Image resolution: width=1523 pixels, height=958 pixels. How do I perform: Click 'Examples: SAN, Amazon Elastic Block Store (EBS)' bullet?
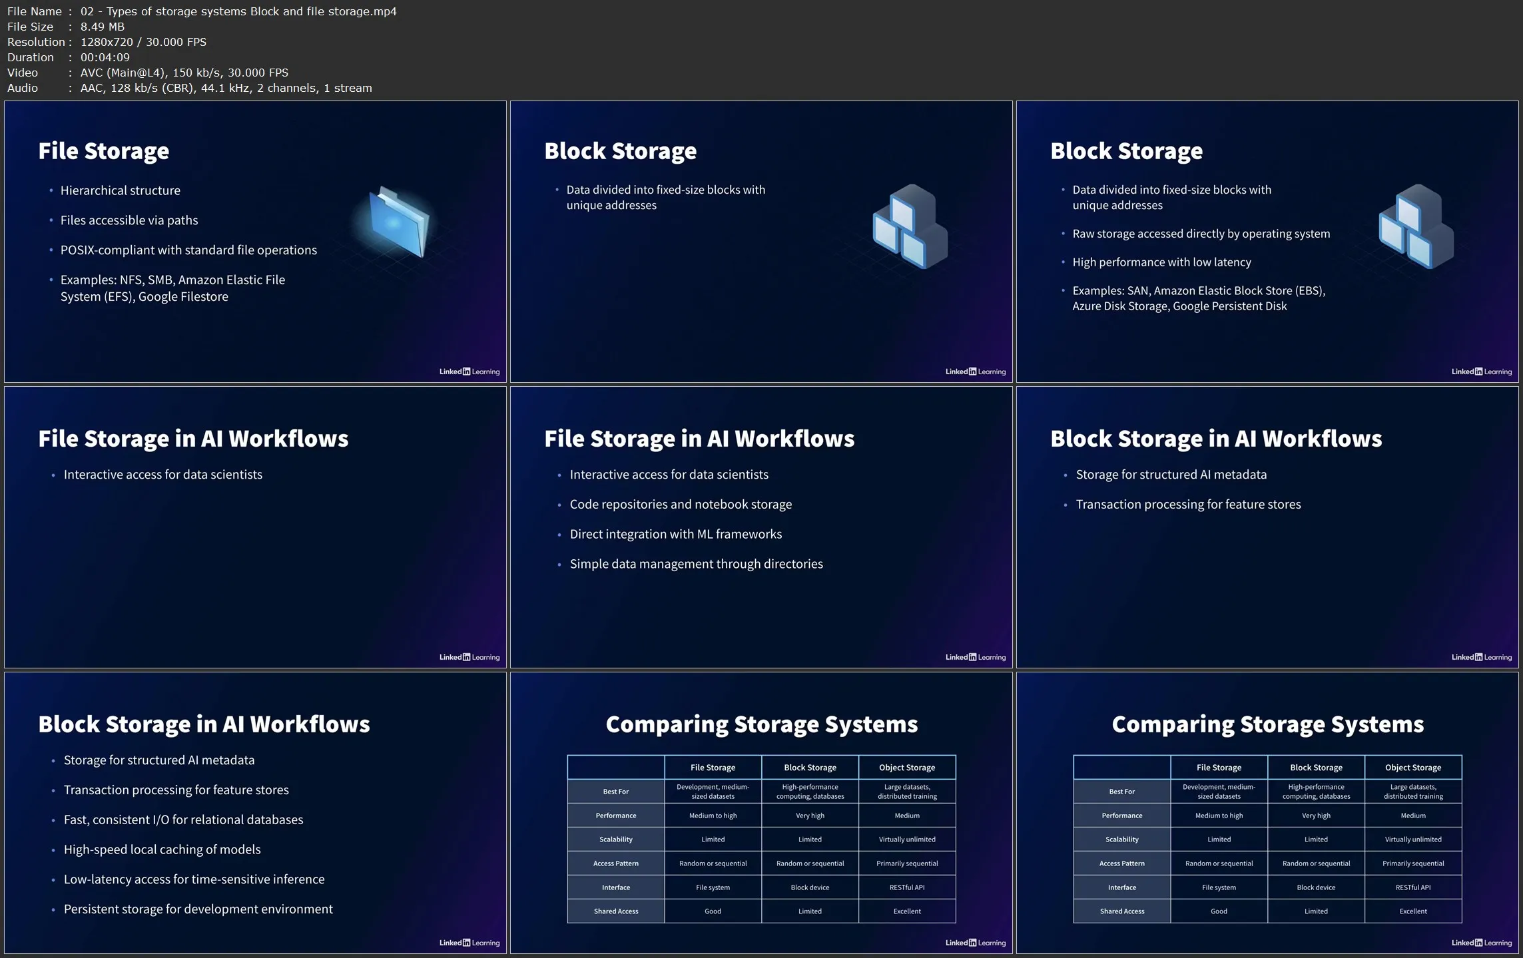pos(1199,298)
